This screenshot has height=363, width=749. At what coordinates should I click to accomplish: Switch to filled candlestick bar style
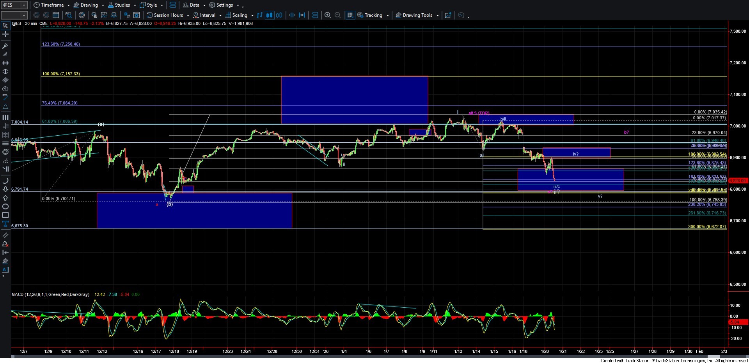[x=269, y=15]
